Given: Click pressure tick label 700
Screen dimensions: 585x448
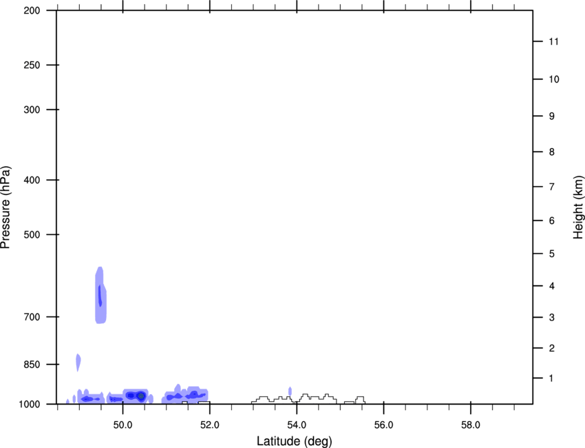Looking at the screenshot, I should point(32,317).
